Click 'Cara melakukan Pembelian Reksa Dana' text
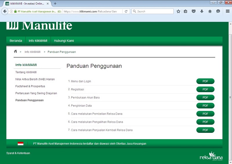Screen dimensions: 232x164 pos(97,114)
